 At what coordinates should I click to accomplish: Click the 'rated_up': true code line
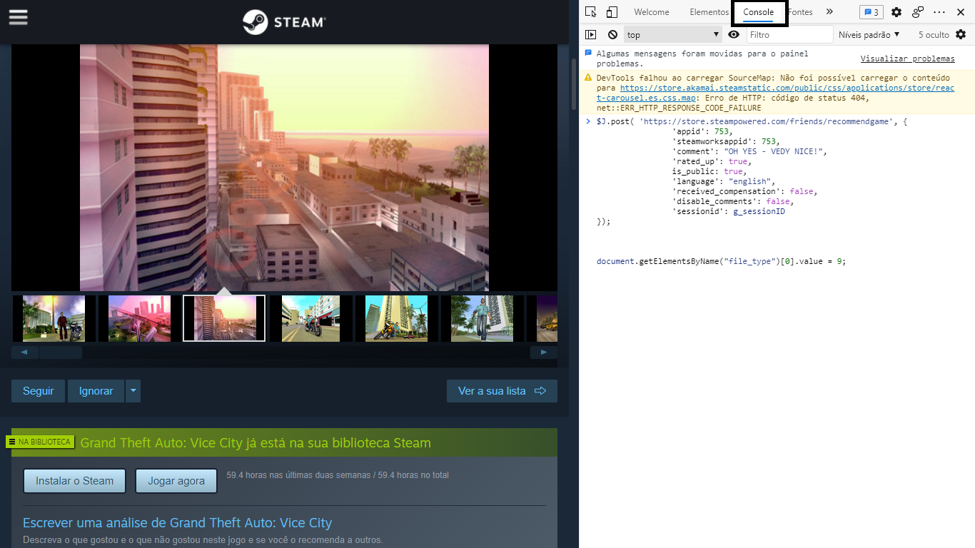tap(712, 161)
